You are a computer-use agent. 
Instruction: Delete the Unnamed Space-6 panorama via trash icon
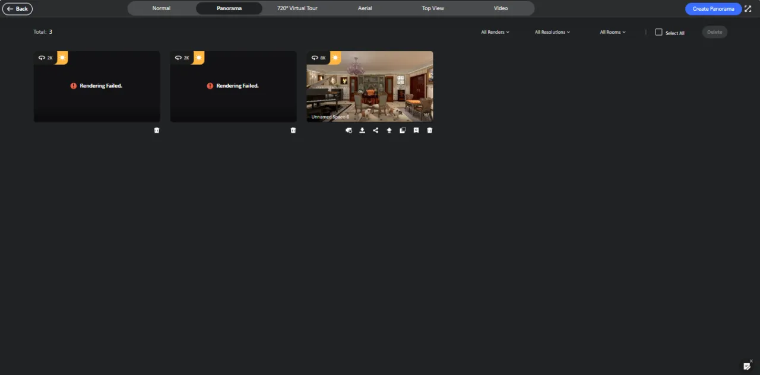coord(430,131)
